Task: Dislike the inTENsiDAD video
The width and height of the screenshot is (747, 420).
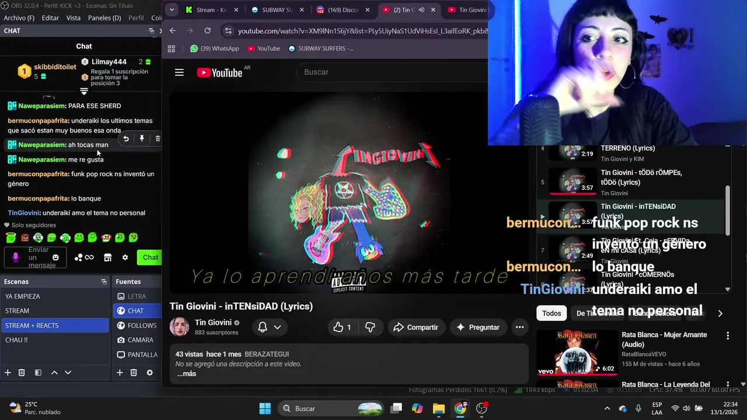Action: (370, 327)
